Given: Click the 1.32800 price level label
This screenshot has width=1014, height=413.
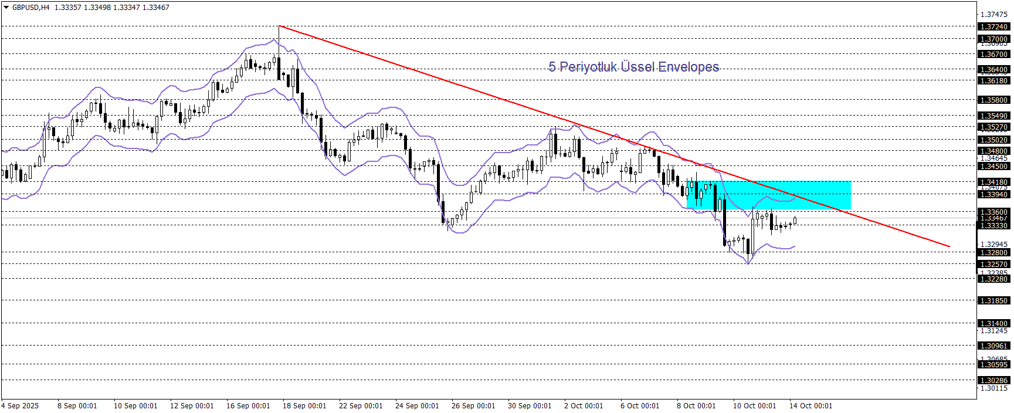Looking at the screenshot, I should pyautogui.click(x=993, y=253).
